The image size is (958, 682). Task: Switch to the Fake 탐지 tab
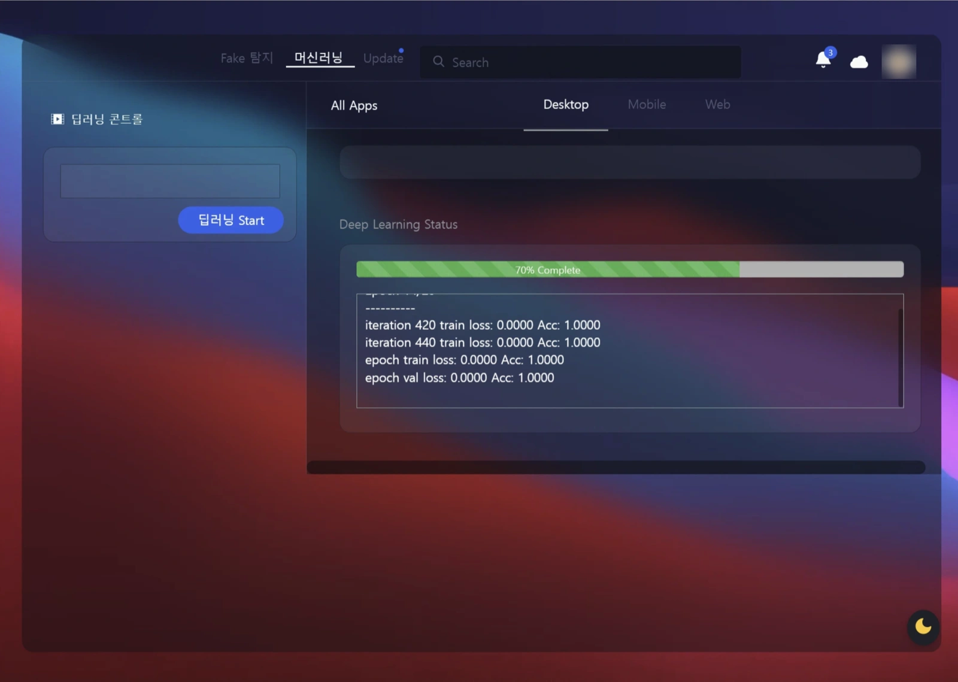coord(247,58)
